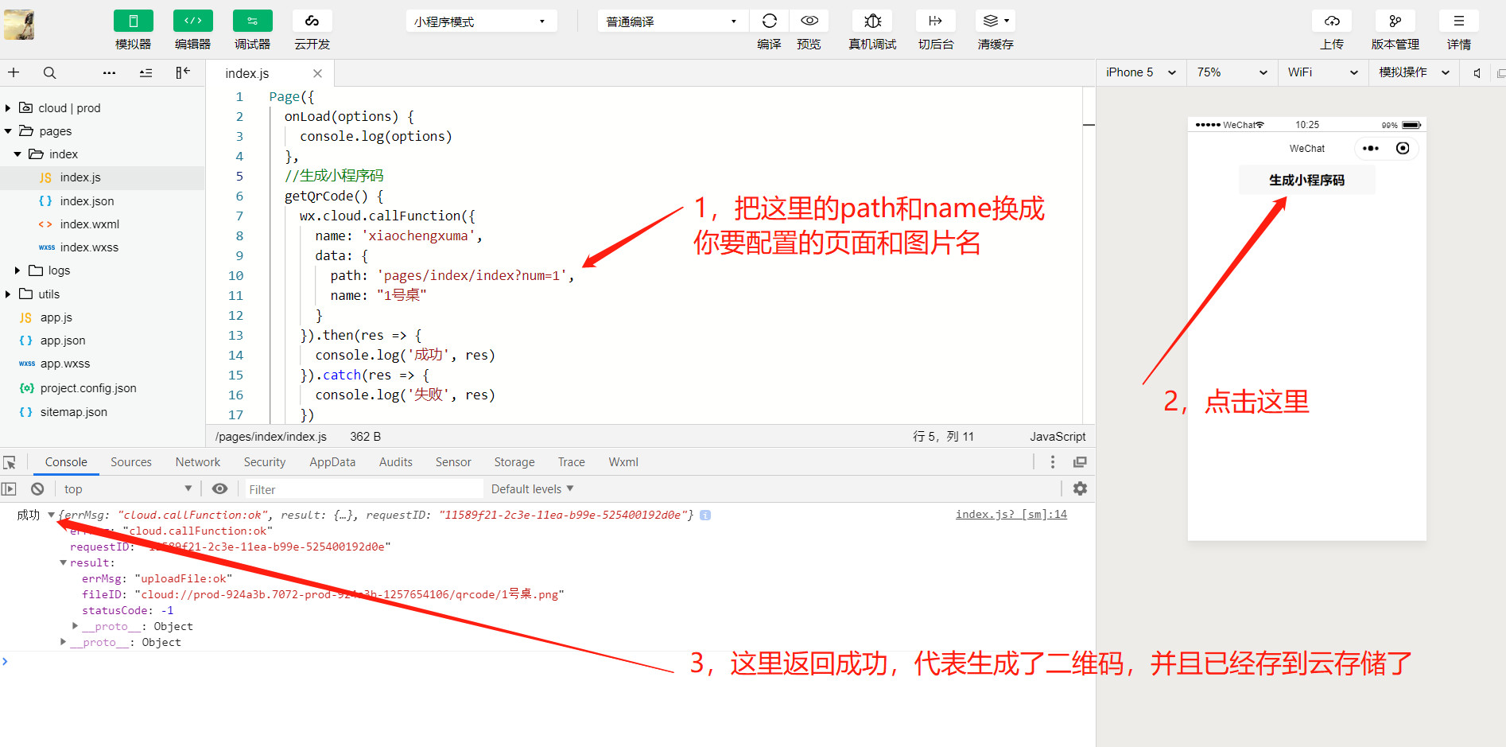Open 版本管理 version management
The height and width of the screenshot is (747, 1506).
point(1395,21)
